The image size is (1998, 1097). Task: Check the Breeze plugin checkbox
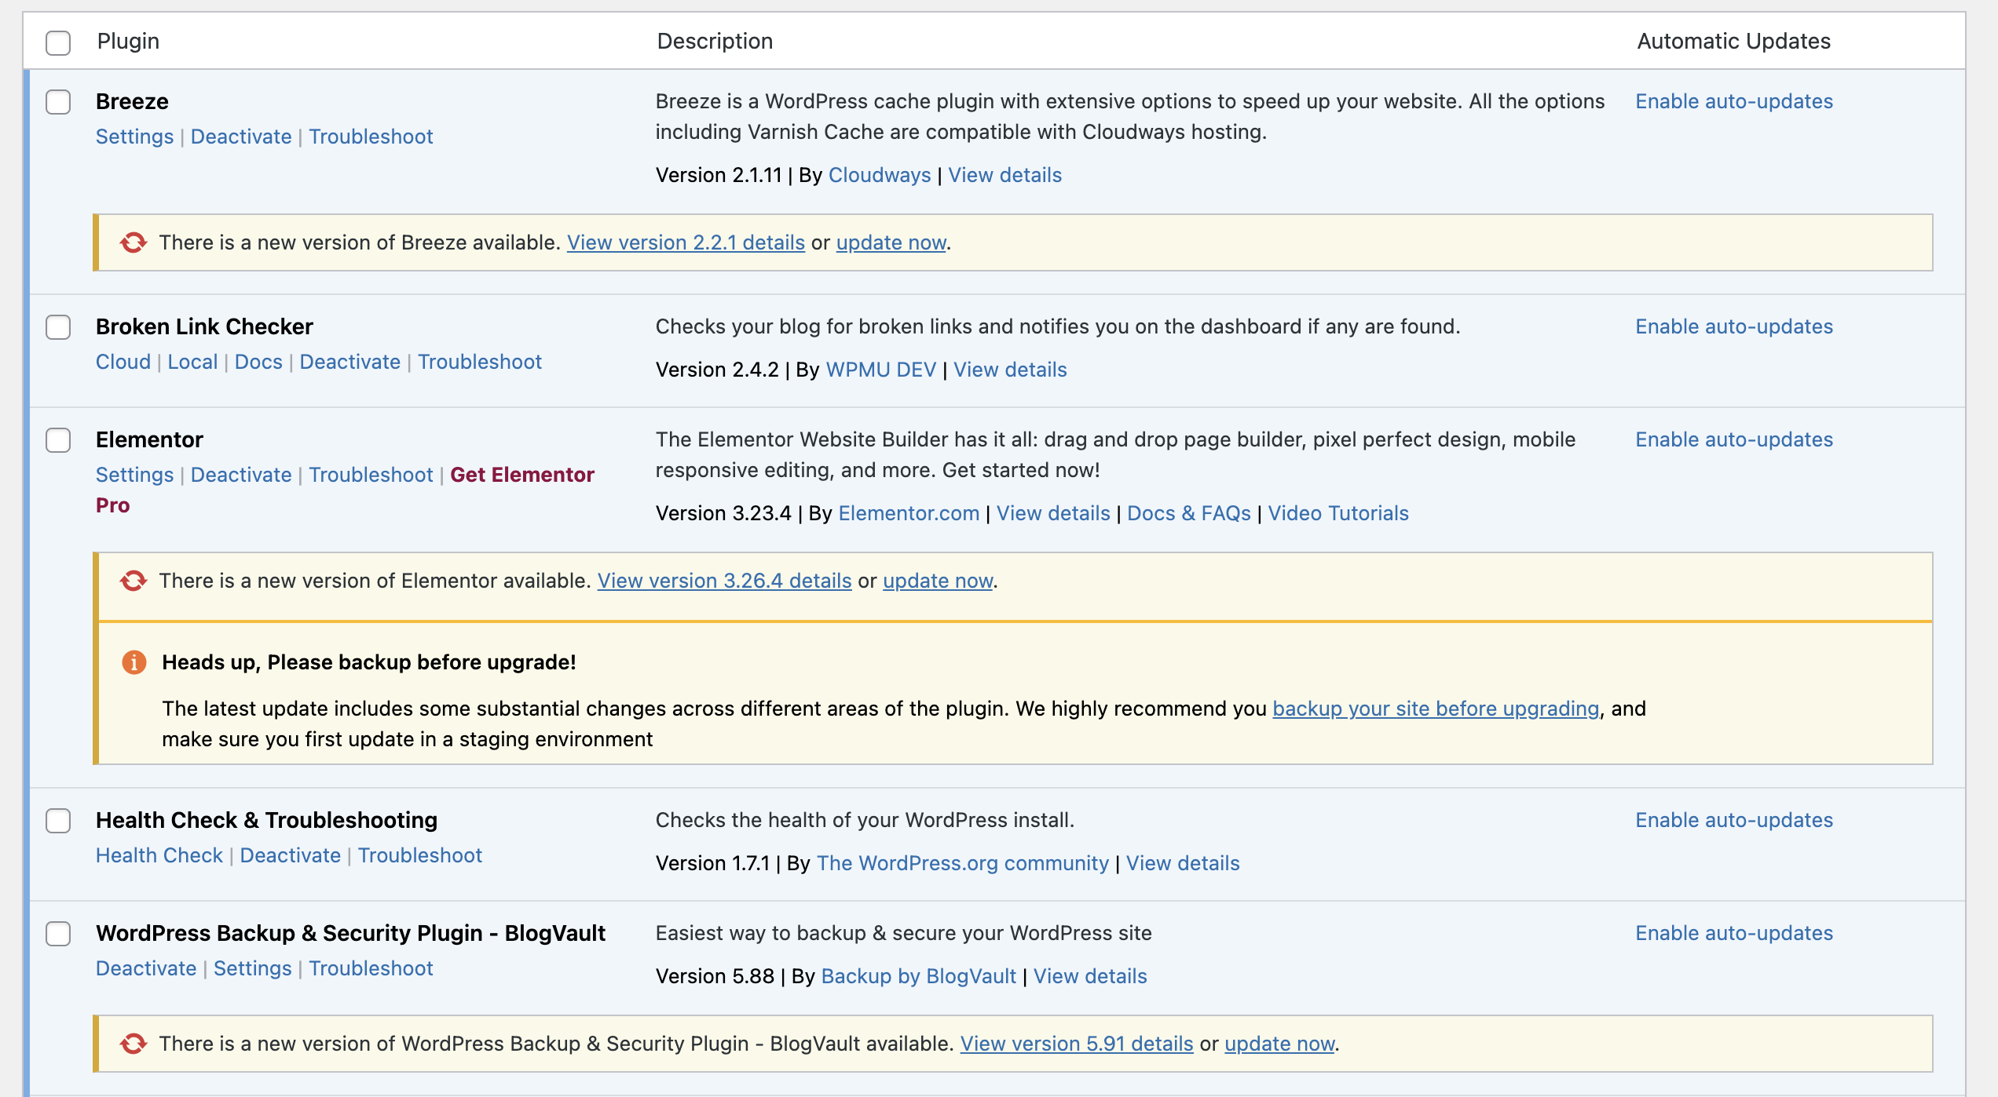point(58,102)
